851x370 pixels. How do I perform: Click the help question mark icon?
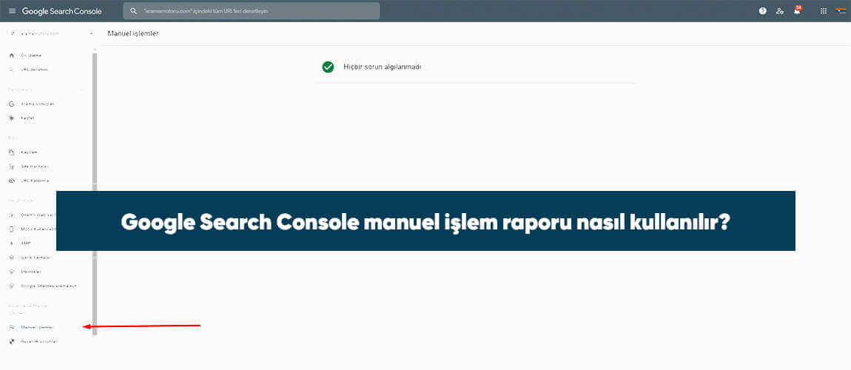[762, 11]
